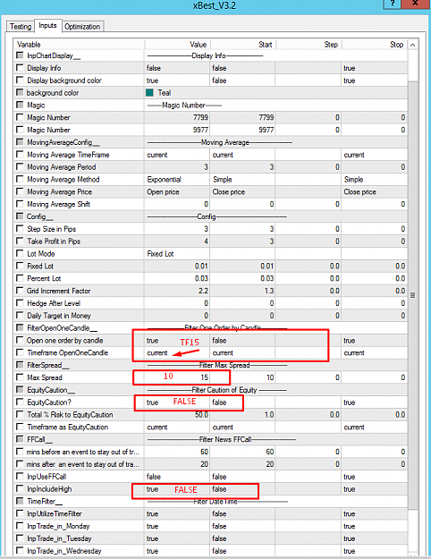Image resolution: width=431 pixels, height=559 pixels.
Task: Open the 'Open one order by candle' true value
Action: coord(153,341)
